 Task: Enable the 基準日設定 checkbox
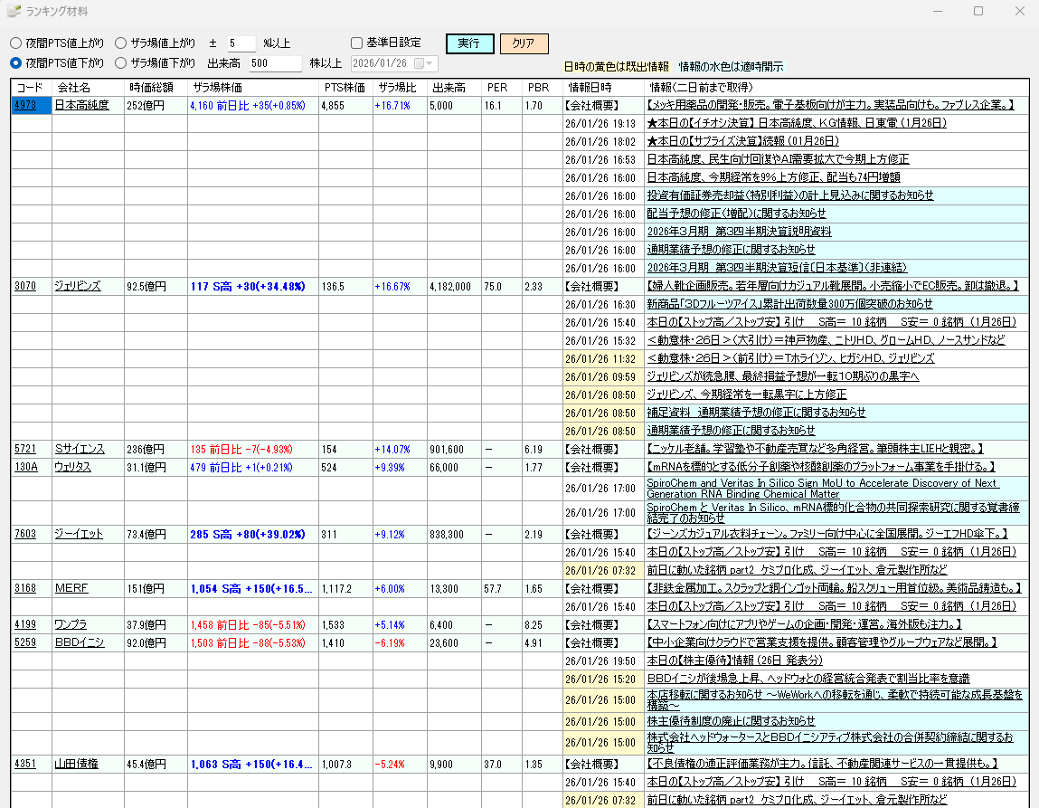click(x=356, y=43)
